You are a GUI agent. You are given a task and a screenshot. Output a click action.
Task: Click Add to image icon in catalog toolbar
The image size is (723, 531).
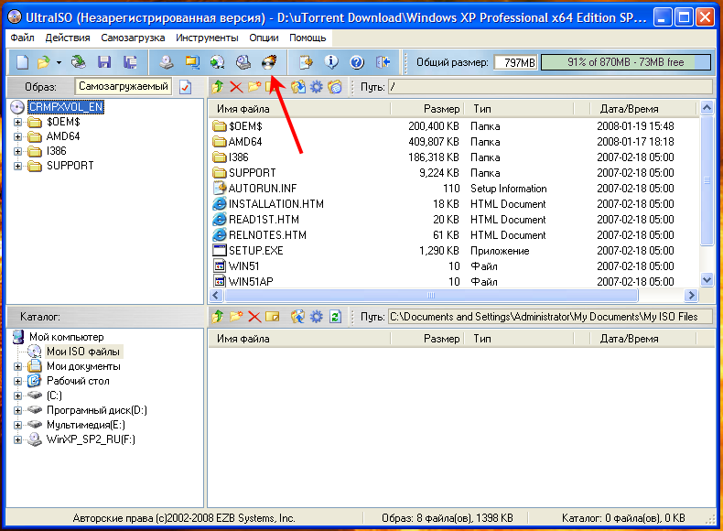tap(297, 317)
